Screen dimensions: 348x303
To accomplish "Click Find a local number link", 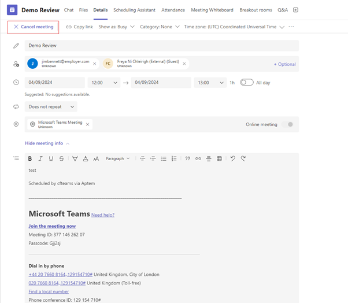I will [x=49, y=291].
